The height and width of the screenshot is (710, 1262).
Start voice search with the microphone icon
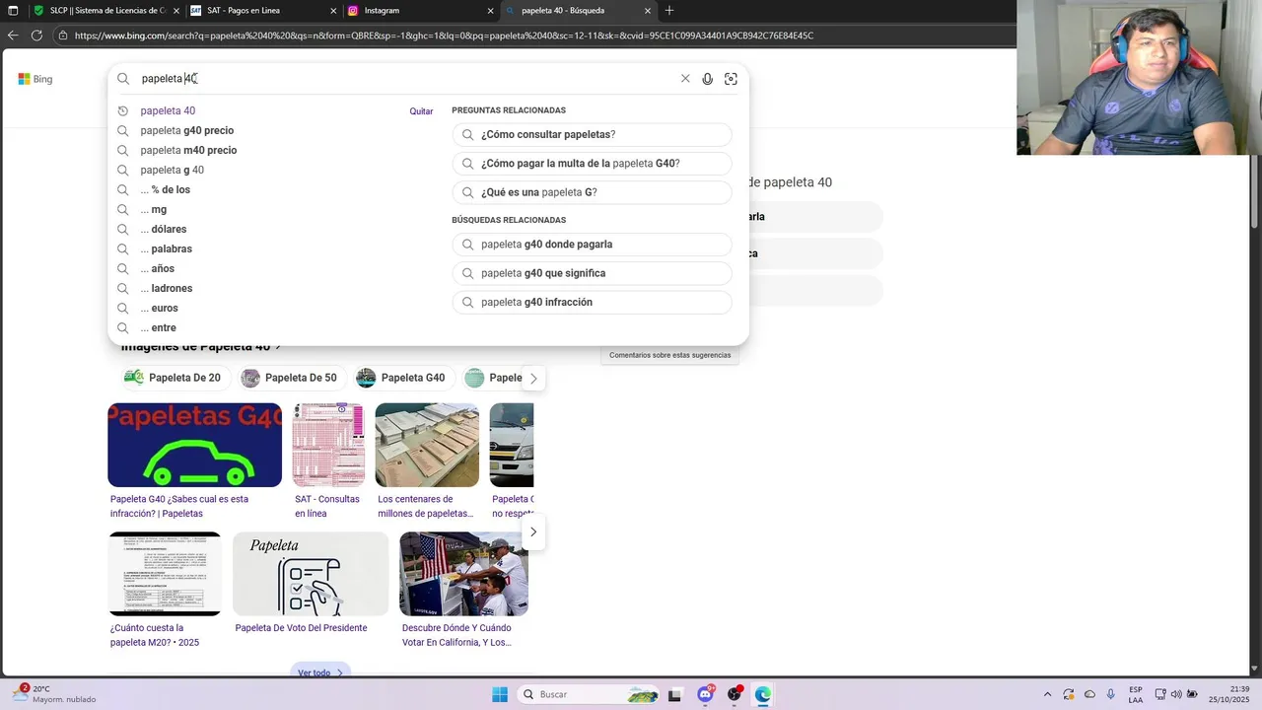pos(707,79)
